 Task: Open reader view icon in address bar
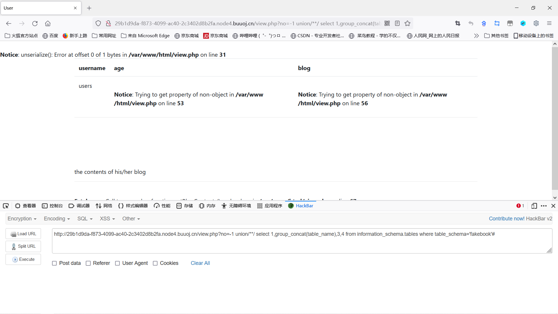coord(397,24)
